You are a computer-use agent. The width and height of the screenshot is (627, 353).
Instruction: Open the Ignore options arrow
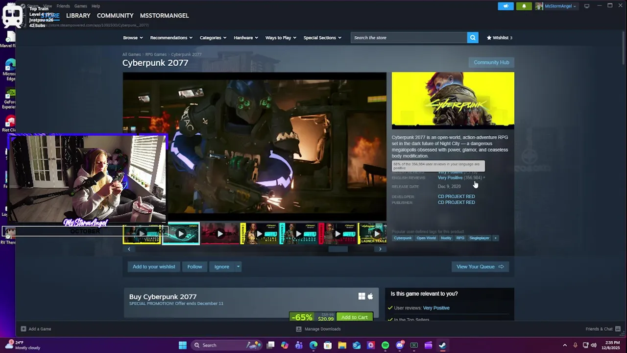pos(238,267)
